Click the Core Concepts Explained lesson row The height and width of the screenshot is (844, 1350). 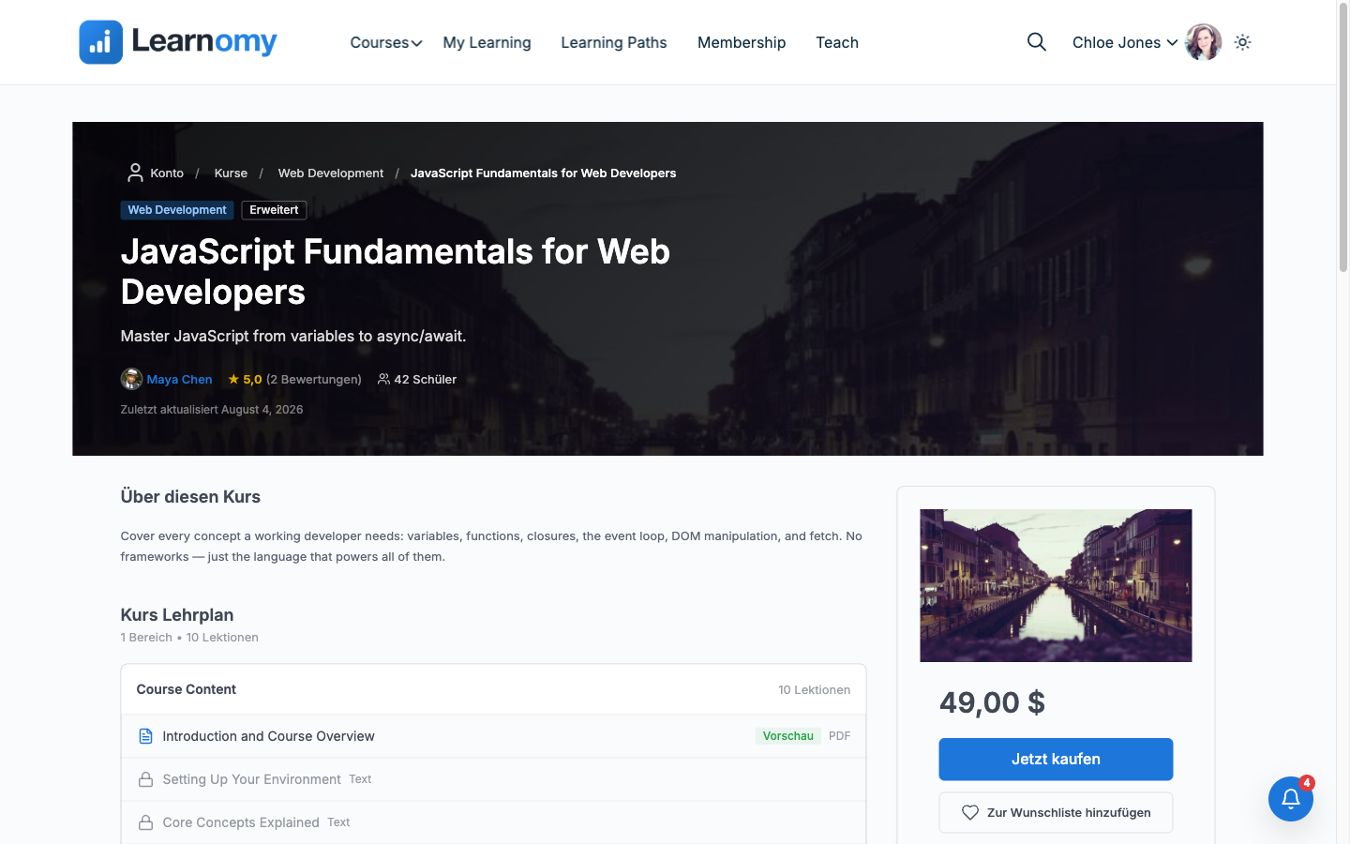coord(493,822)
